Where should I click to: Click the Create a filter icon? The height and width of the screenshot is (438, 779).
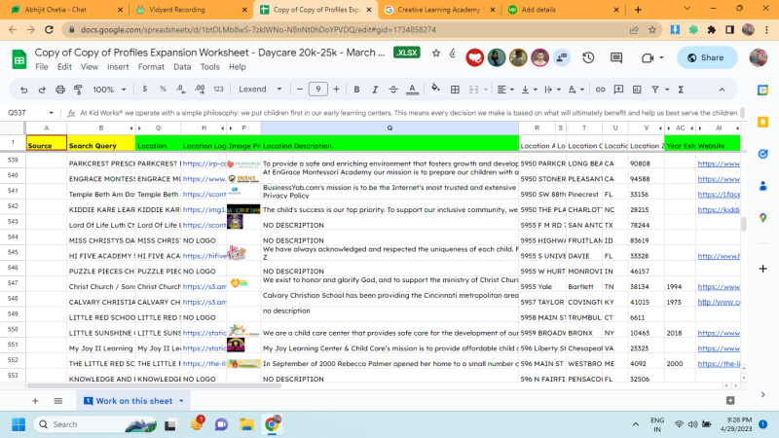[x=655, y=90]
